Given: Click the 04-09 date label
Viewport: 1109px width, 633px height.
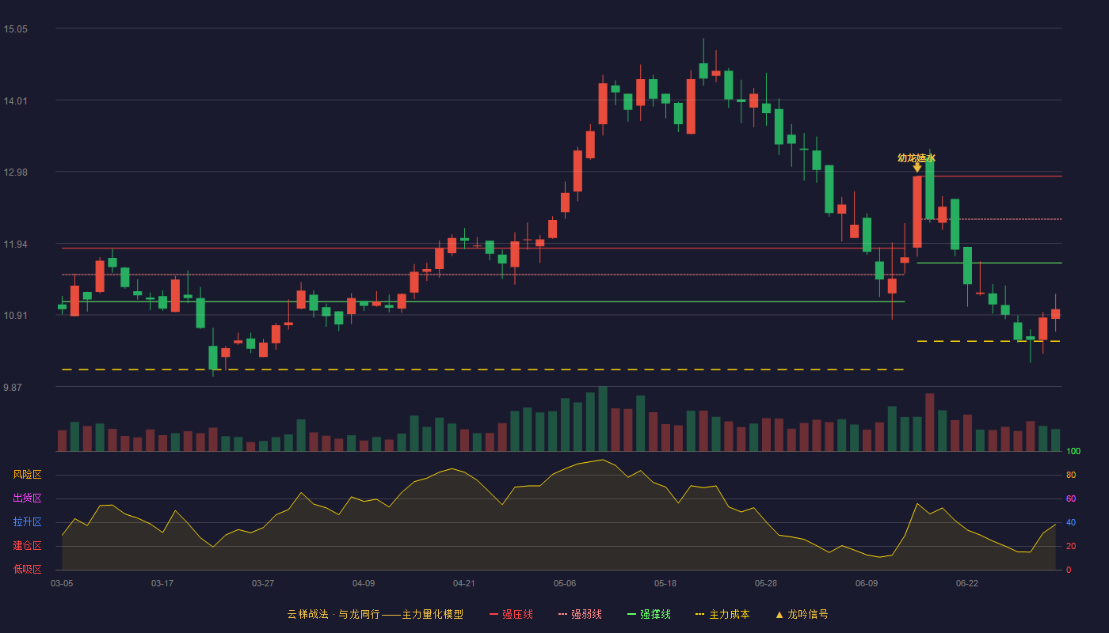Looking at the screenshot, I should [364, 583].
